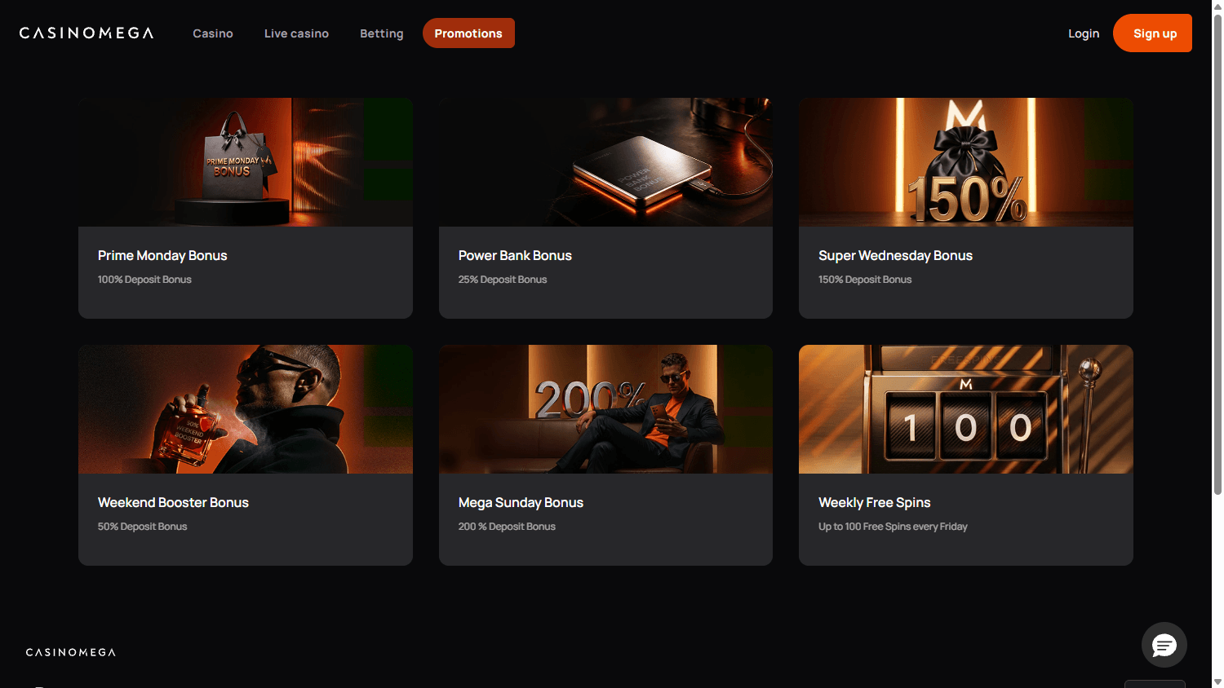Click the Login link

(x=1084, y=33)
